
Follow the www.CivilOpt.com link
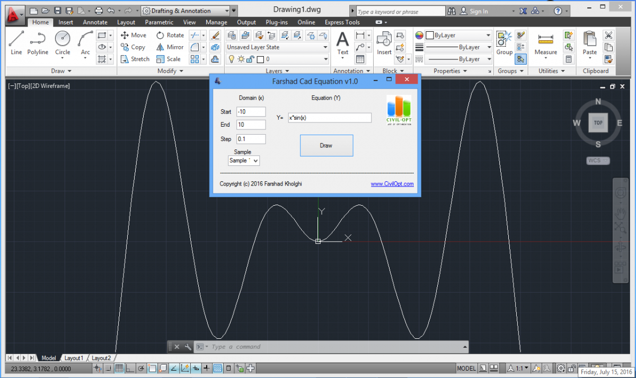click(x=392, y=184)
